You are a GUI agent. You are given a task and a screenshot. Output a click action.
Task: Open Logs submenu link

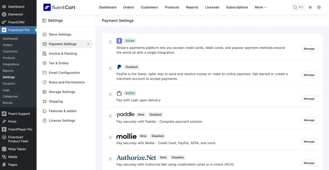6,90
